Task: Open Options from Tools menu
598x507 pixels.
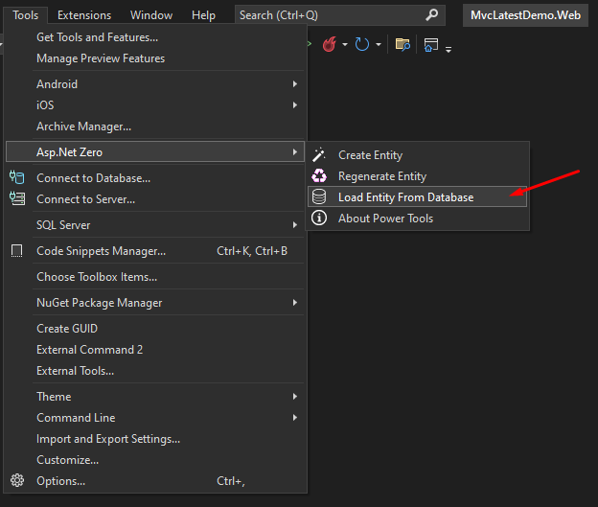Action: coord(155,481)
